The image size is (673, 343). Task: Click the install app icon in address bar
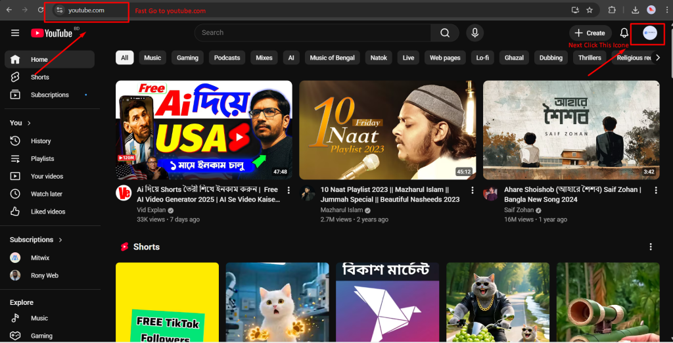tap(575, 10)
